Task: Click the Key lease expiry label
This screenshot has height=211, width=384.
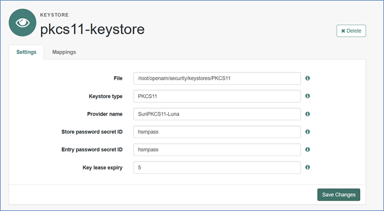Action: (x=102, y=168)
